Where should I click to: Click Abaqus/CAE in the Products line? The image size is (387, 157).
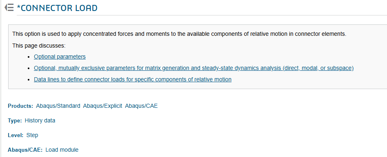[x=141, y=106]
